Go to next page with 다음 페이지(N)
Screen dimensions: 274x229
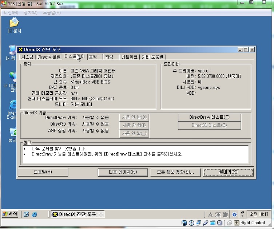point(123,172)
